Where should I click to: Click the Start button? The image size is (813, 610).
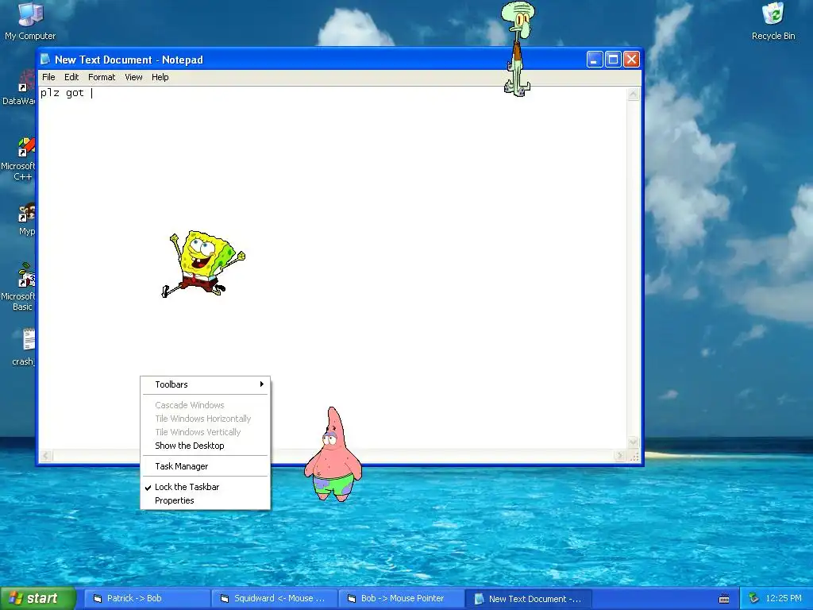pos(38,599)
